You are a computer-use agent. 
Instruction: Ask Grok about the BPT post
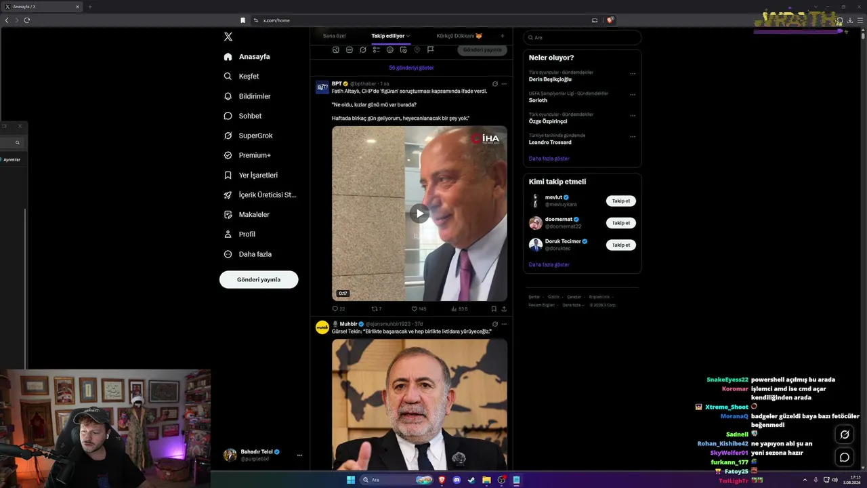point(495,83)
